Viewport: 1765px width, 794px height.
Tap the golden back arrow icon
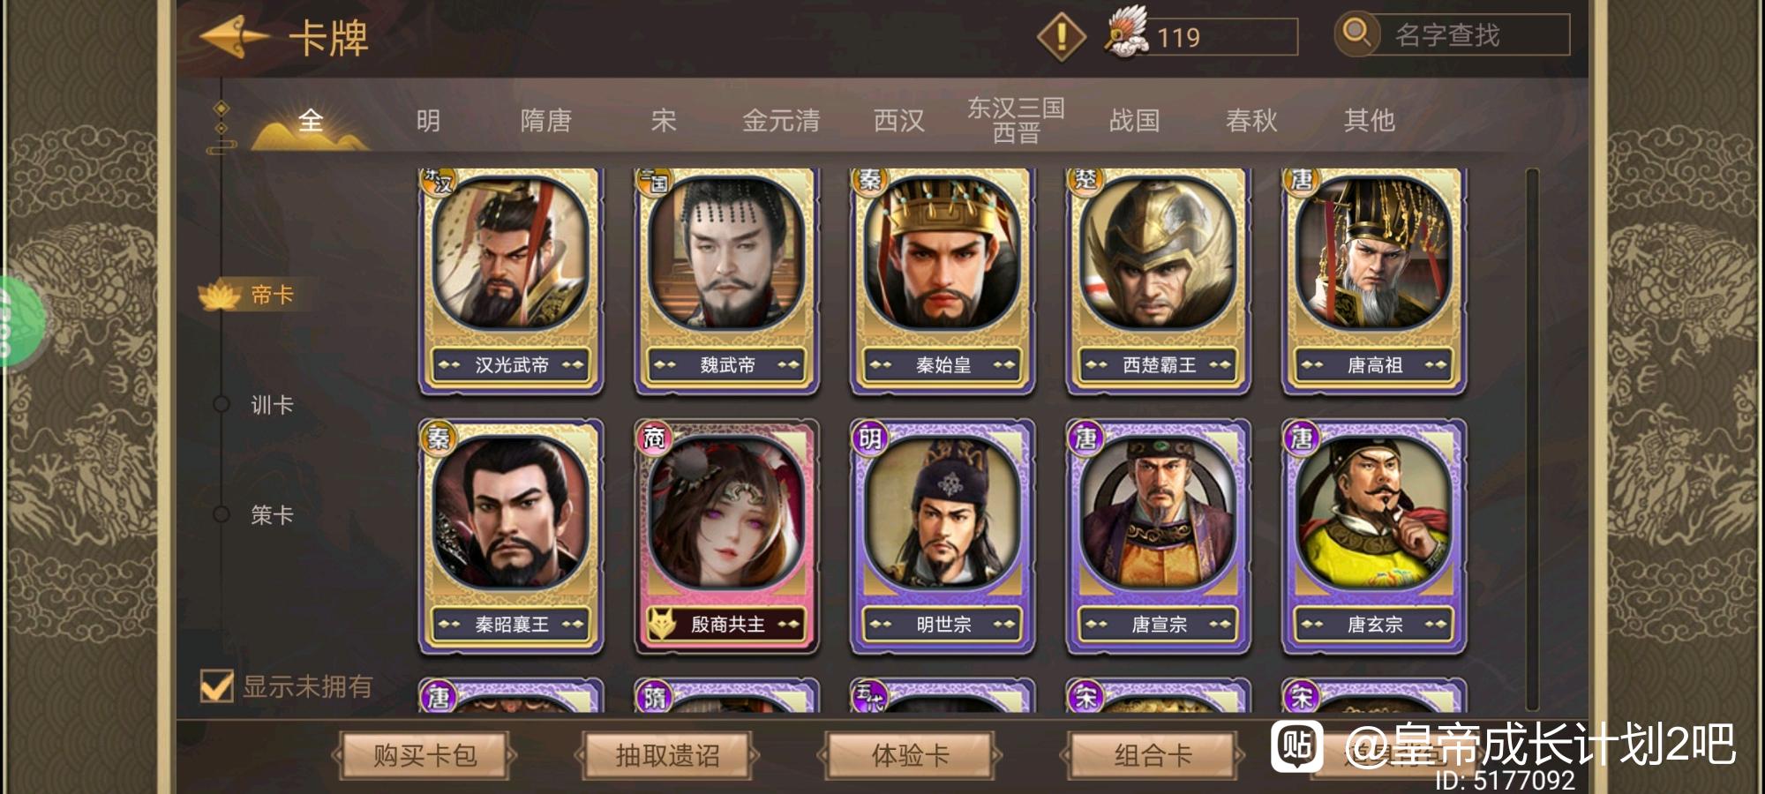[234, 36]
